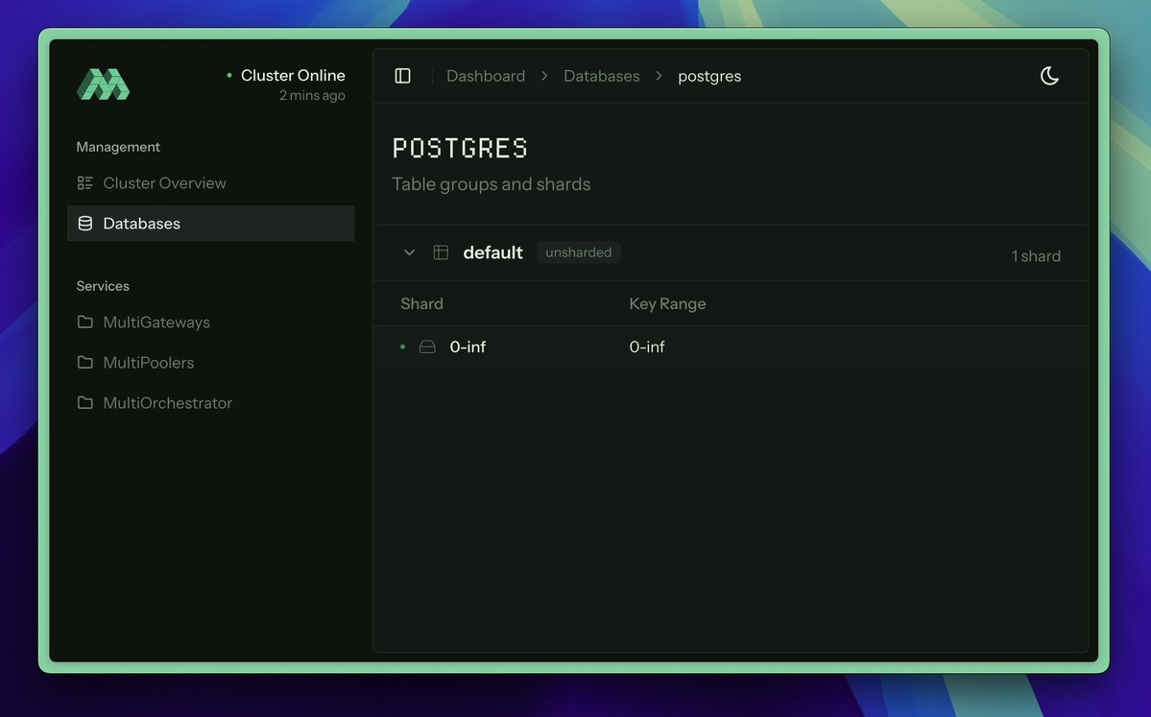Click the Cluster Online status indicator
This screenshot has width=1151, height=717.
click(288, 75)
